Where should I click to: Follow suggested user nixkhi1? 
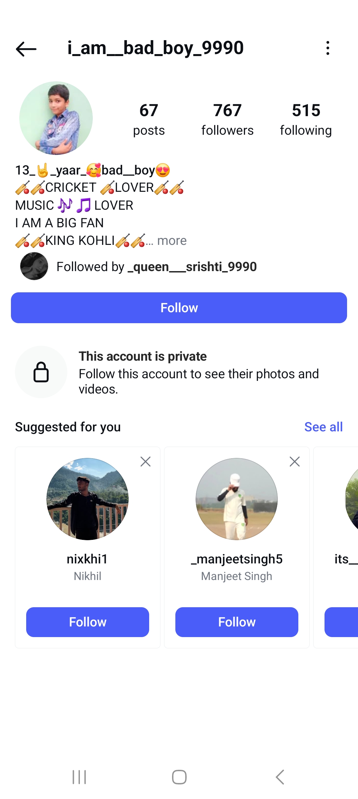88,622
